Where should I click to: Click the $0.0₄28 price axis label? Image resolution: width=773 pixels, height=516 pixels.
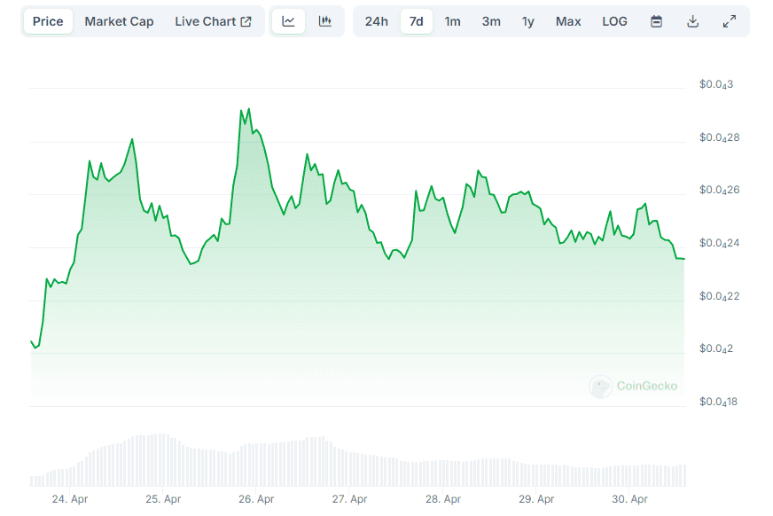(719, 137)
